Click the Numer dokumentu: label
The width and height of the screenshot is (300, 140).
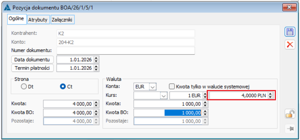32,51
